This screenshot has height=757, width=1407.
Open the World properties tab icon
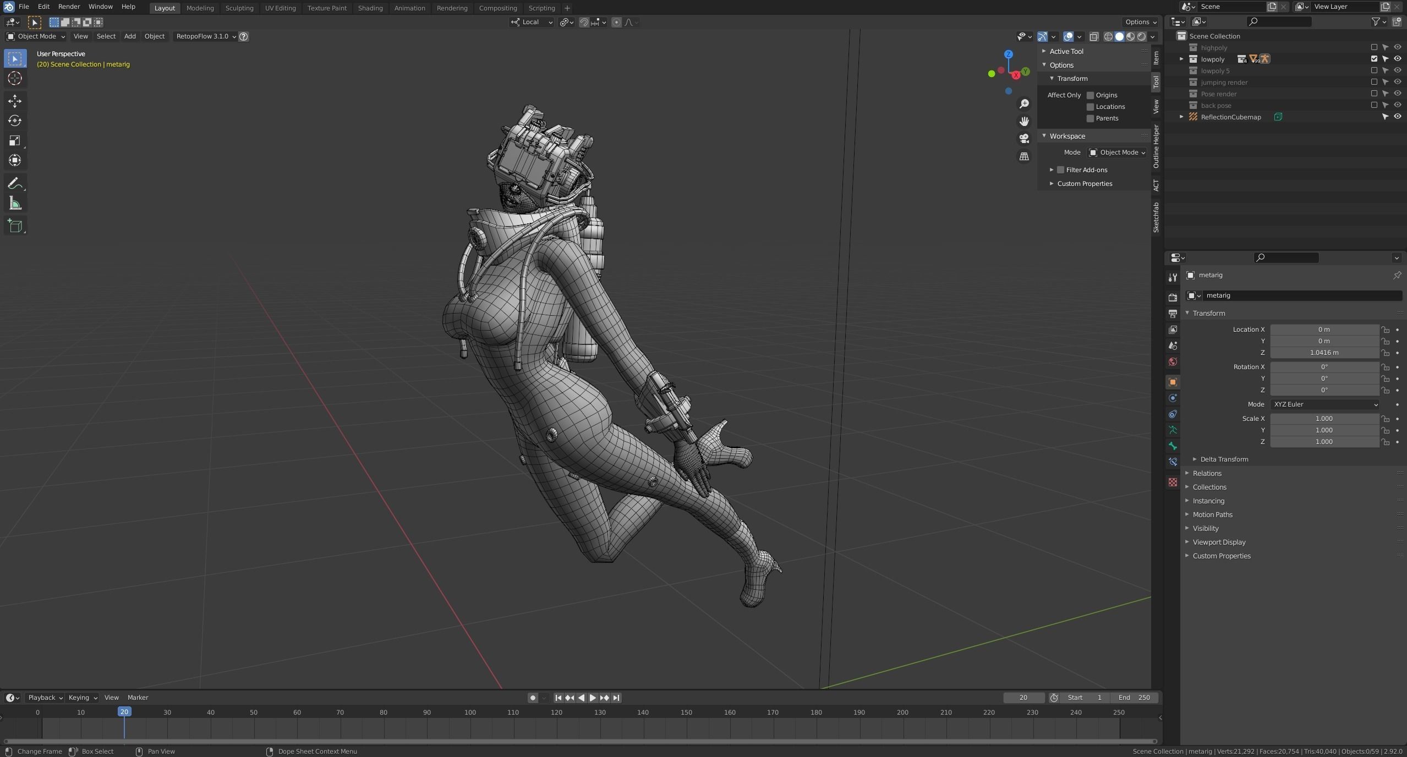point(1173,361)
